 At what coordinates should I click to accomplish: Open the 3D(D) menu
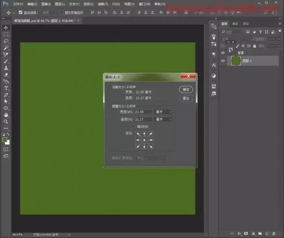[116, 4]
